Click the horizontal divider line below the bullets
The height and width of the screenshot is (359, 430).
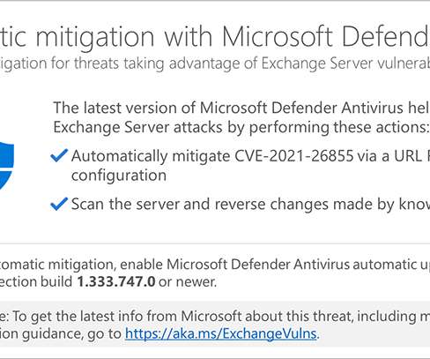click(x=215, y=243)
